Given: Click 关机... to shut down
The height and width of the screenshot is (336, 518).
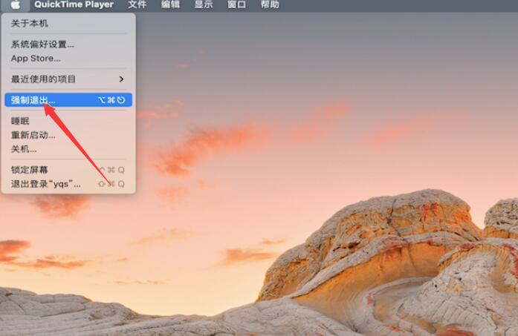Looking at the screenshot, I should coord(24,149).
